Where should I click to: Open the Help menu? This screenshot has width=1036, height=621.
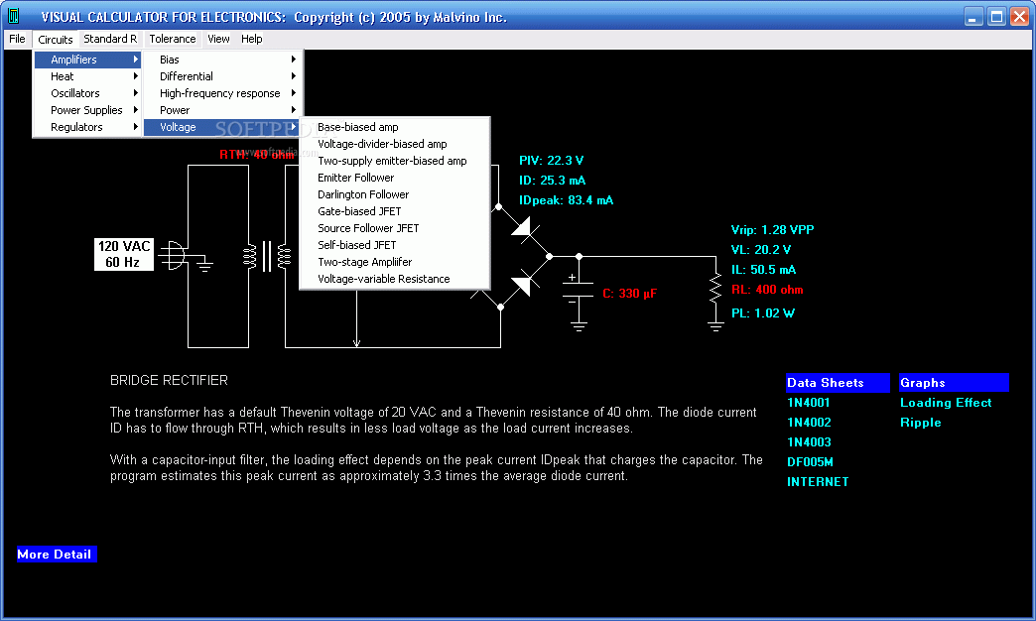click(x=252, y=39)
